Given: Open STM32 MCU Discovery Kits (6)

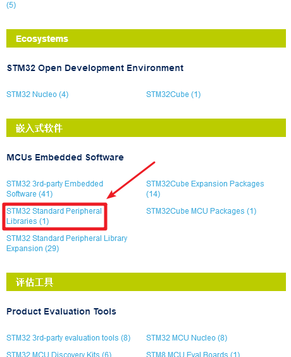Looking at the screenshot, I should (59, 354).
